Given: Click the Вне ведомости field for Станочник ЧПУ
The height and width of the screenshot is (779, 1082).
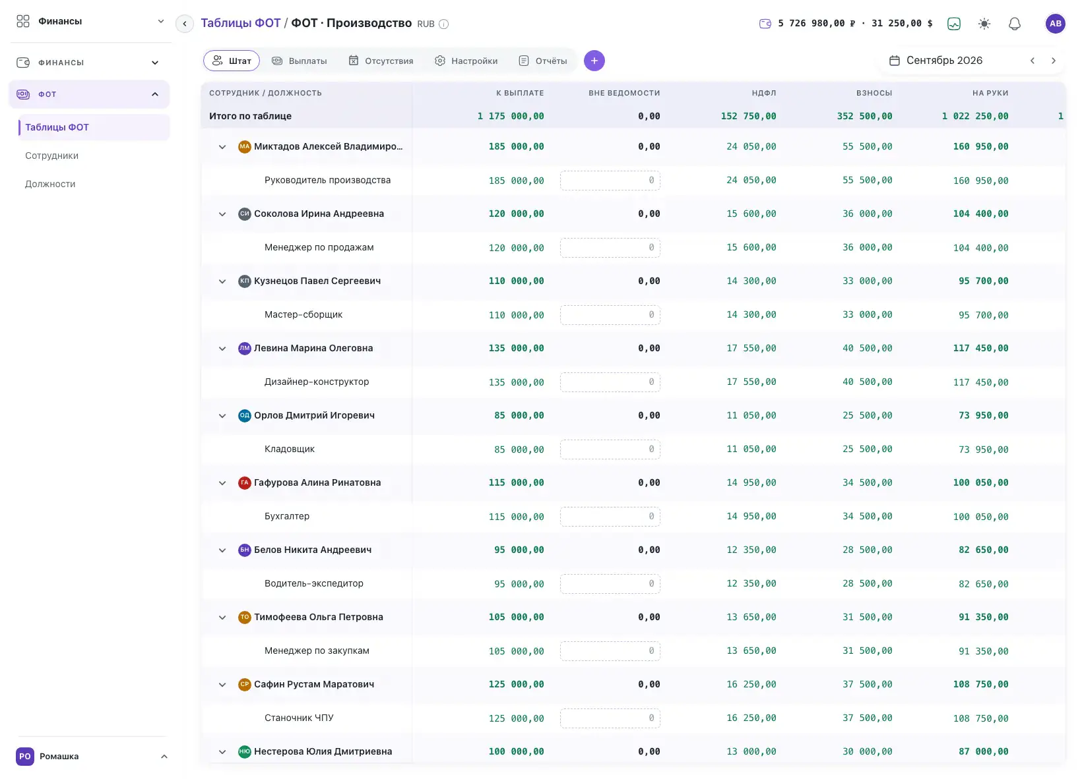Looking at the screenshot, I should 610,718.
